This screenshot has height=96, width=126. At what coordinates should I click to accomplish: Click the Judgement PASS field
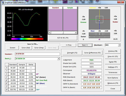point(91,60)
